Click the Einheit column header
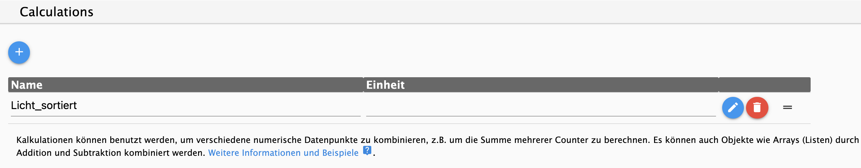 point(541,85)
